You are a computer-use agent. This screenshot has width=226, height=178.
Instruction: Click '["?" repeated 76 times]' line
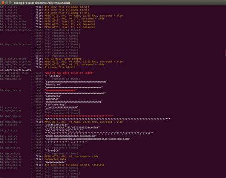pos(62,113)
